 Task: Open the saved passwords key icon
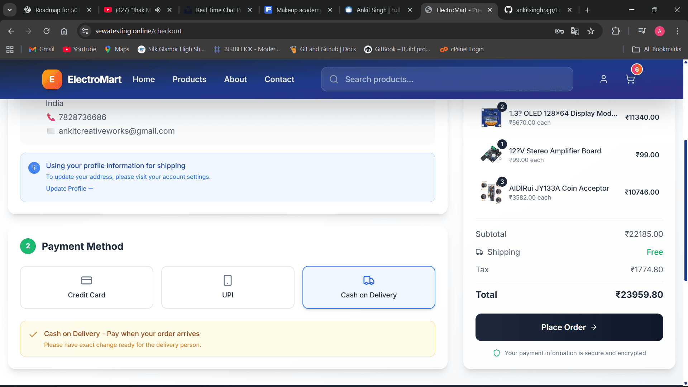pyautogui.click(x=559, y=31)
